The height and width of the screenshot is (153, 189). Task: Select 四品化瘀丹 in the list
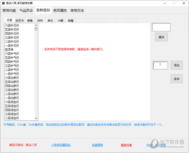(x=12, y=86)
